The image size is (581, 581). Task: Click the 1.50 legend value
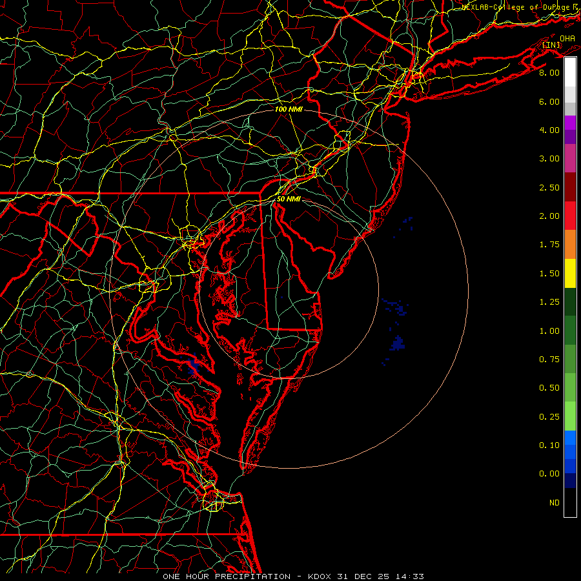pos(549,274)
